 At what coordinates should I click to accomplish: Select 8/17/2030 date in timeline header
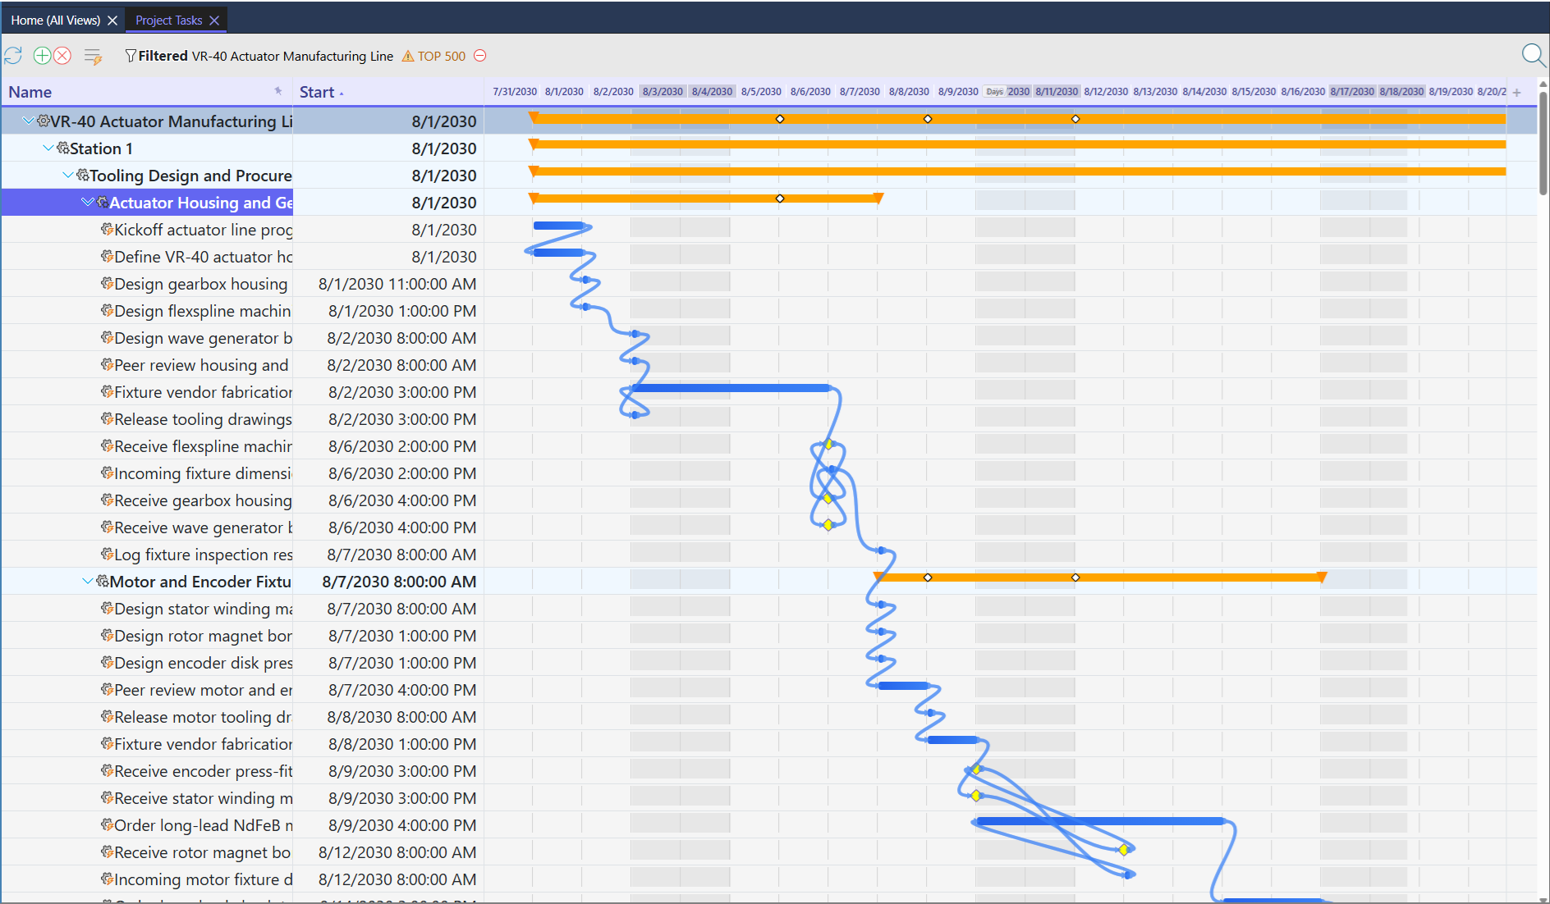[x=1352, y=92]
